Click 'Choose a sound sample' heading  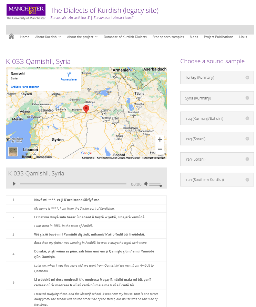pos(213,61)
